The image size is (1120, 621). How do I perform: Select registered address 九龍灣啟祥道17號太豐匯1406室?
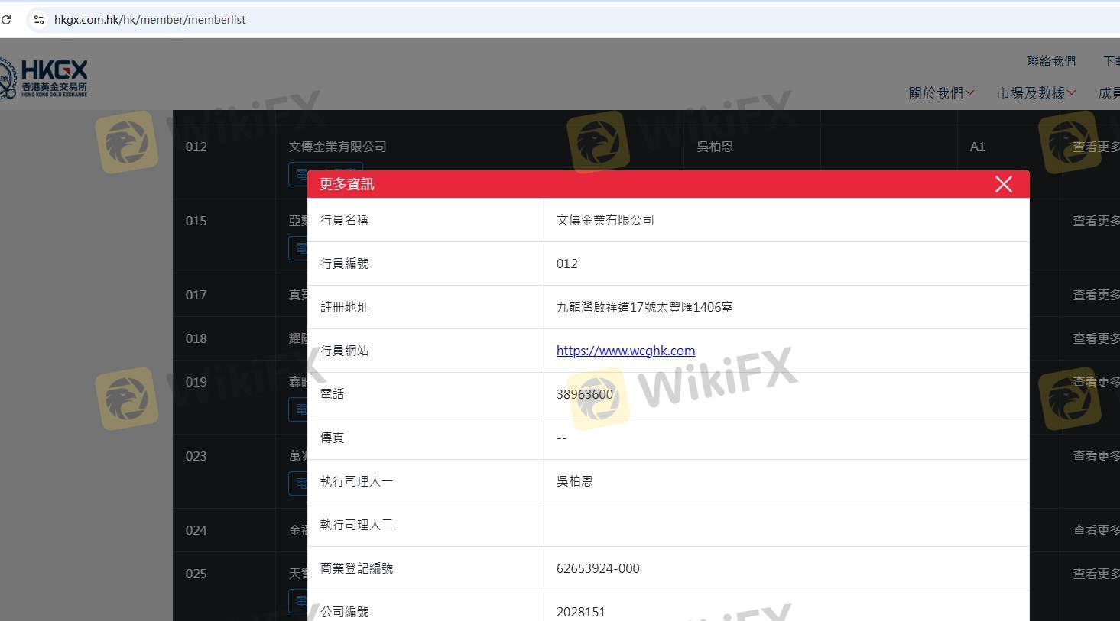pyautogui.click(x=644, y=307)
